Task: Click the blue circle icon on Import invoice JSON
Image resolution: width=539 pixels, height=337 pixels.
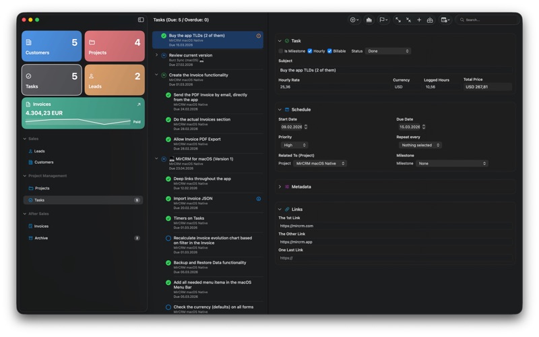Action: (x=259, y=199)
